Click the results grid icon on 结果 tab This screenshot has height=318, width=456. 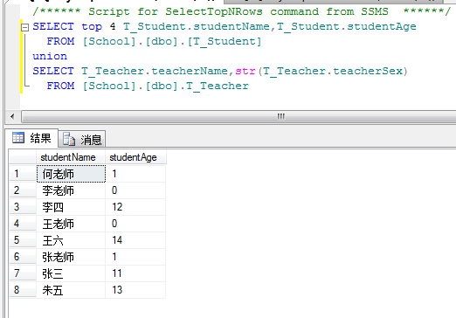click(18, 137)
